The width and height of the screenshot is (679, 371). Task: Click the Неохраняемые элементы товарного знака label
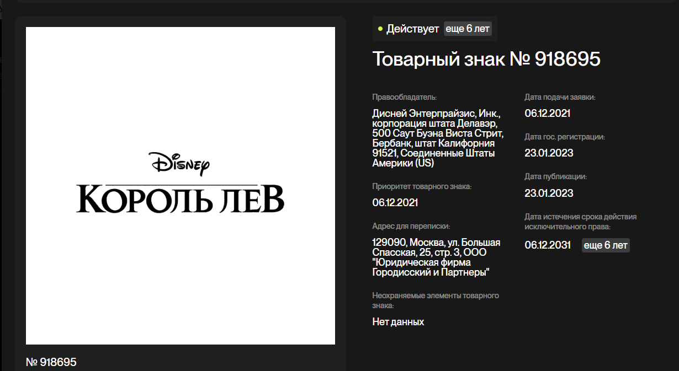[x=436, y=300]
